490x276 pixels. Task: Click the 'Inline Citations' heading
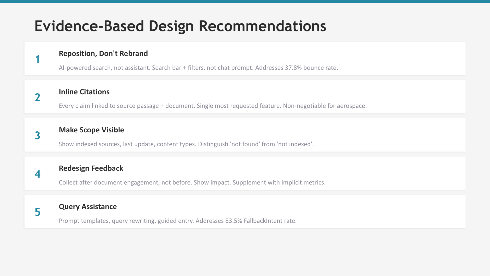point(84,92)
